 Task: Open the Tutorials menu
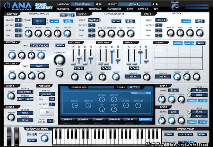tap(95, 9)
